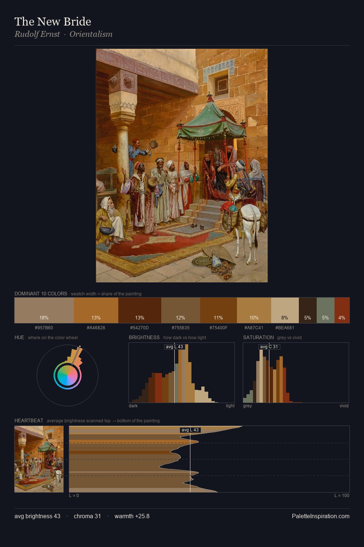Click the BRIGHTNESS section heading

pyautogui.click(x=144, y=337)
